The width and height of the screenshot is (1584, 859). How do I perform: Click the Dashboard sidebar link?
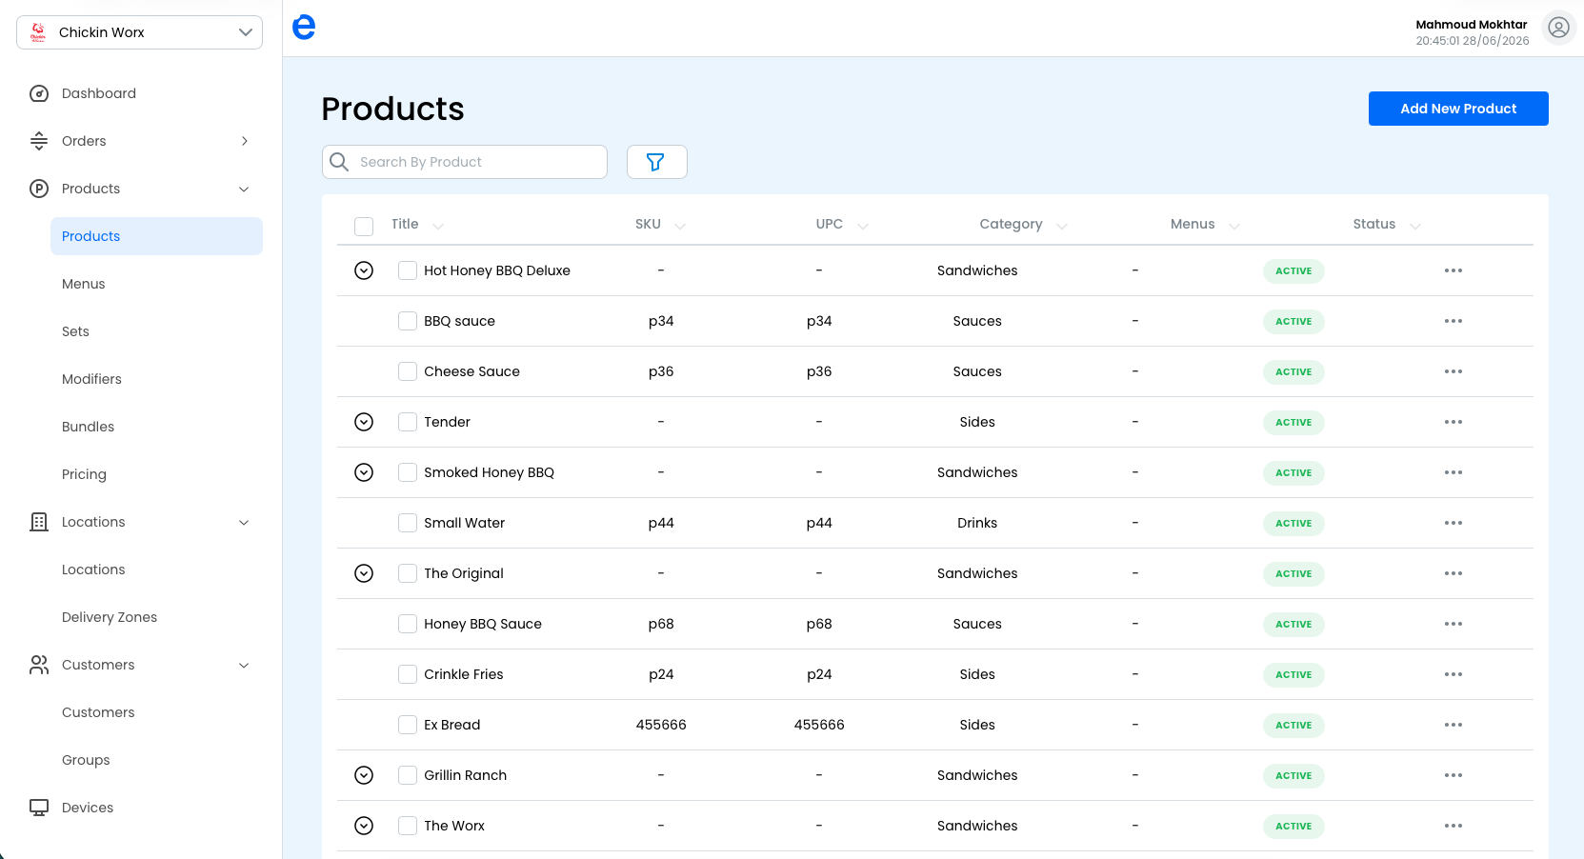99,93
